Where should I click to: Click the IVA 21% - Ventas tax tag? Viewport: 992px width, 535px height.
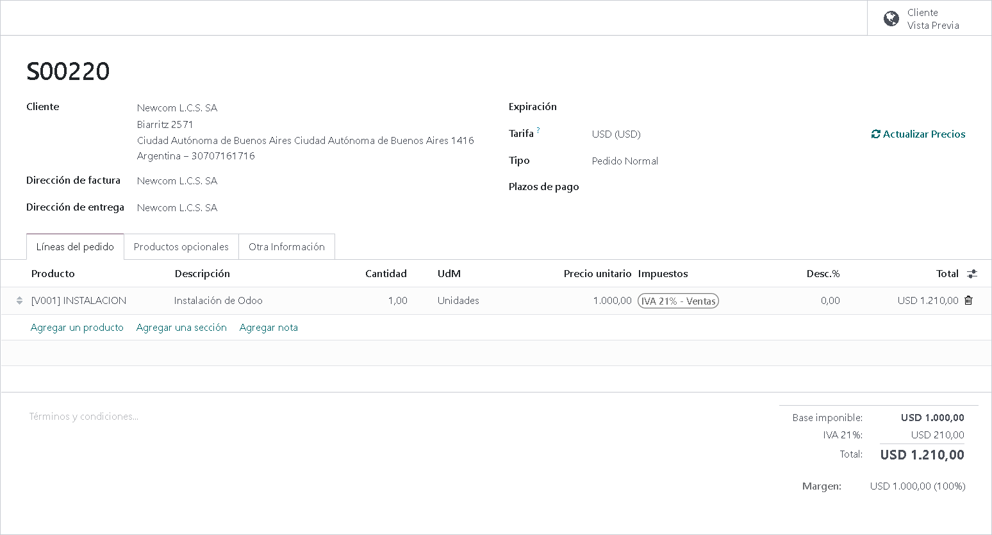point(678,301)
